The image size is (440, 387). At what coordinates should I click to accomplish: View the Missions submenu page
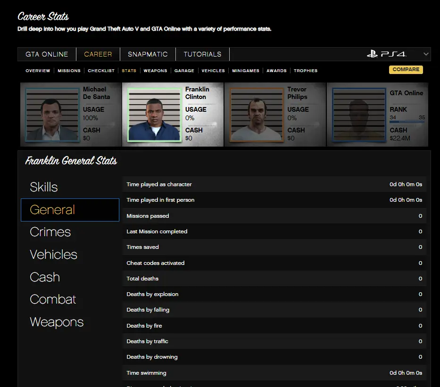69,71
